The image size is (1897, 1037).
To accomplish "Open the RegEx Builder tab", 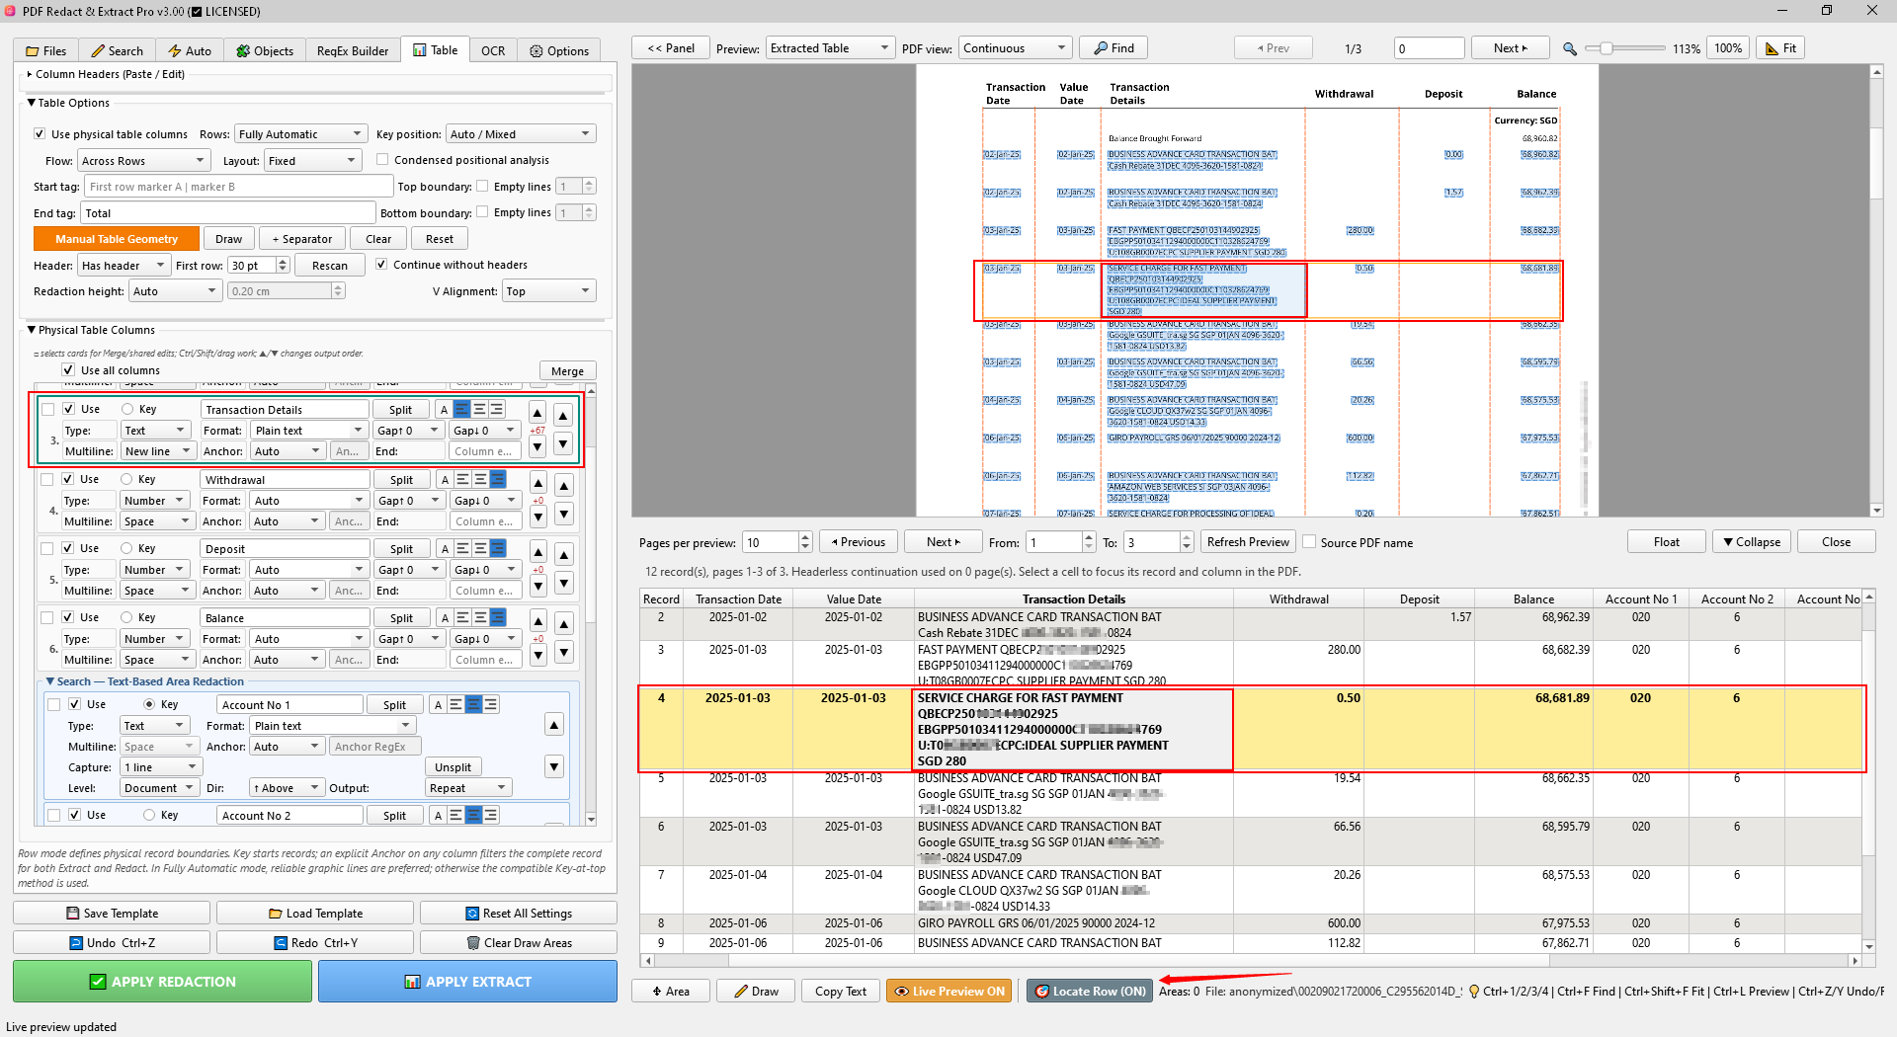I will tap(353, 51).
